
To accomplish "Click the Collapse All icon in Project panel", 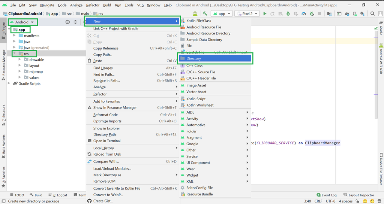I will click(x=75, y=22).
